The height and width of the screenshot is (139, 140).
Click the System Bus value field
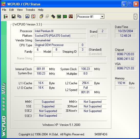click(41, 73)
